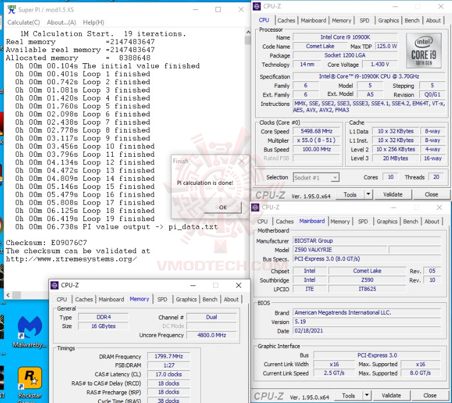Click the Uncore Frequency 4800.0 MHz value
The height and width of the screenshot is (403, 452).
(211, 335)
